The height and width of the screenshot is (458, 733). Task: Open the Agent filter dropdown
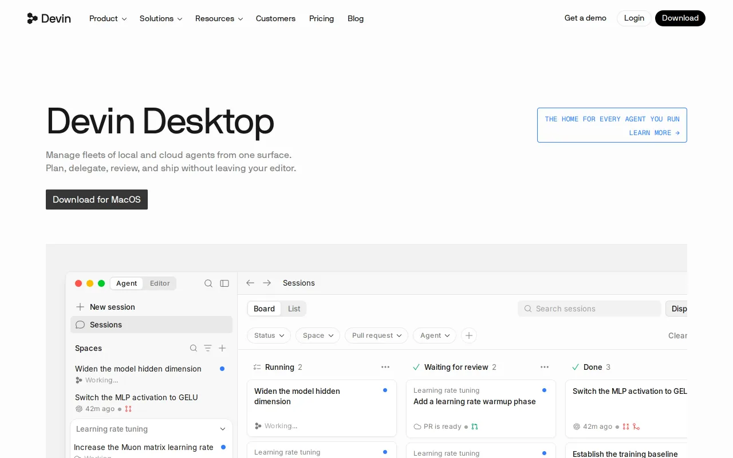435,335
